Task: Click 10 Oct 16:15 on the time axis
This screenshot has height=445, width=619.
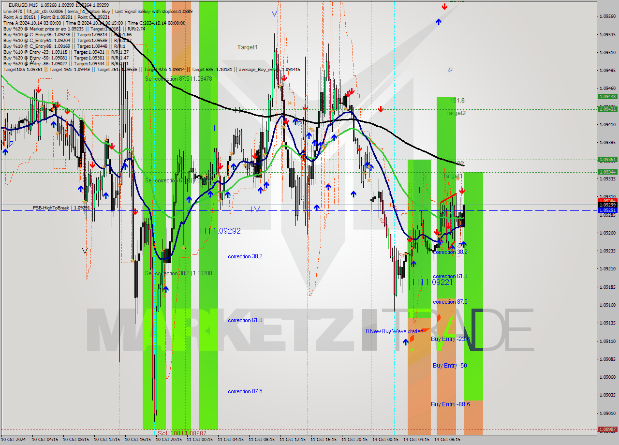Action: 138,440
